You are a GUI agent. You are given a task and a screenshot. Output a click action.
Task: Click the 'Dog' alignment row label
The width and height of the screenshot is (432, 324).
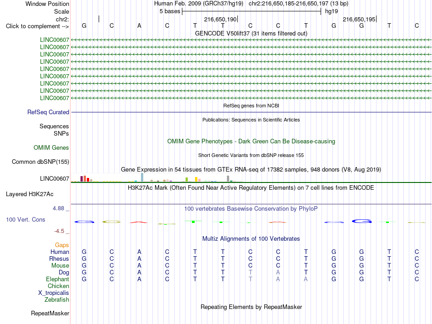click(64, 273)
